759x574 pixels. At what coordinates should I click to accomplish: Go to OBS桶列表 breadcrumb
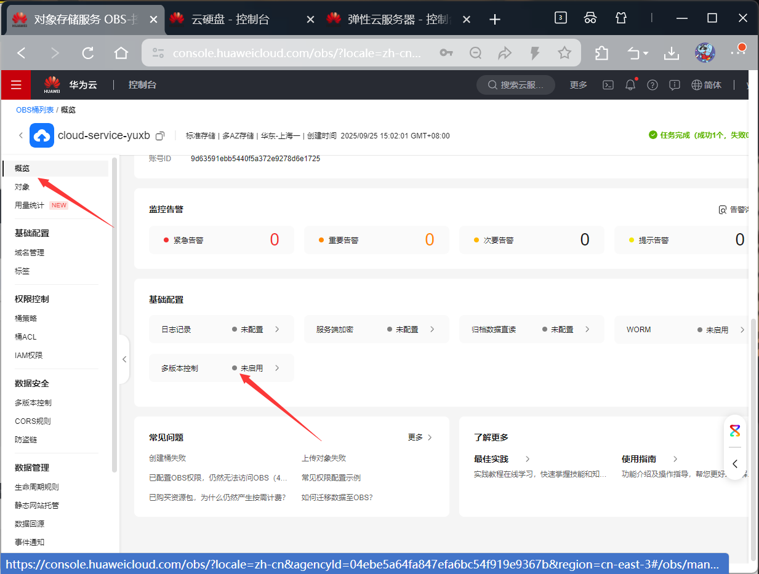[x=34, y=110]
